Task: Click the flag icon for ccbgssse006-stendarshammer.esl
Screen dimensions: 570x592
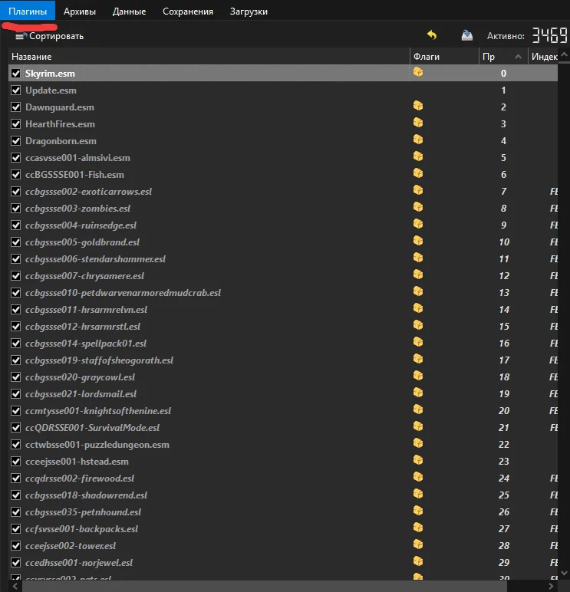Action: pos(418,258)
